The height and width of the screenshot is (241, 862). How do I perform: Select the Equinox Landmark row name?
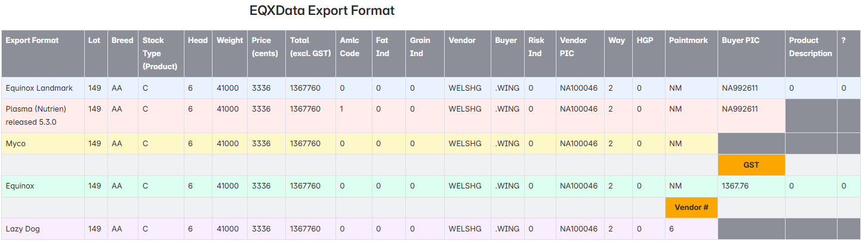click(39, 88)
